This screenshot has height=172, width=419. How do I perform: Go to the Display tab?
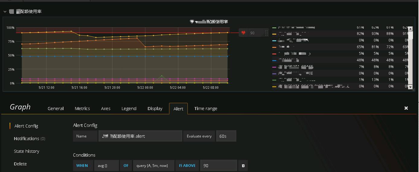pyautogui.click(x=155, y=109)
